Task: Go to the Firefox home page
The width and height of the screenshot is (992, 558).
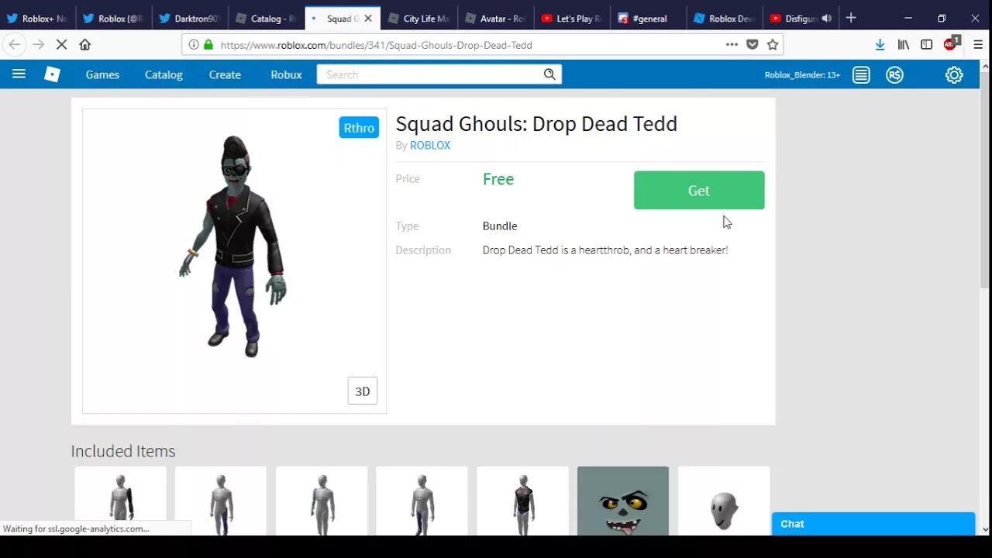Action: 85,45
